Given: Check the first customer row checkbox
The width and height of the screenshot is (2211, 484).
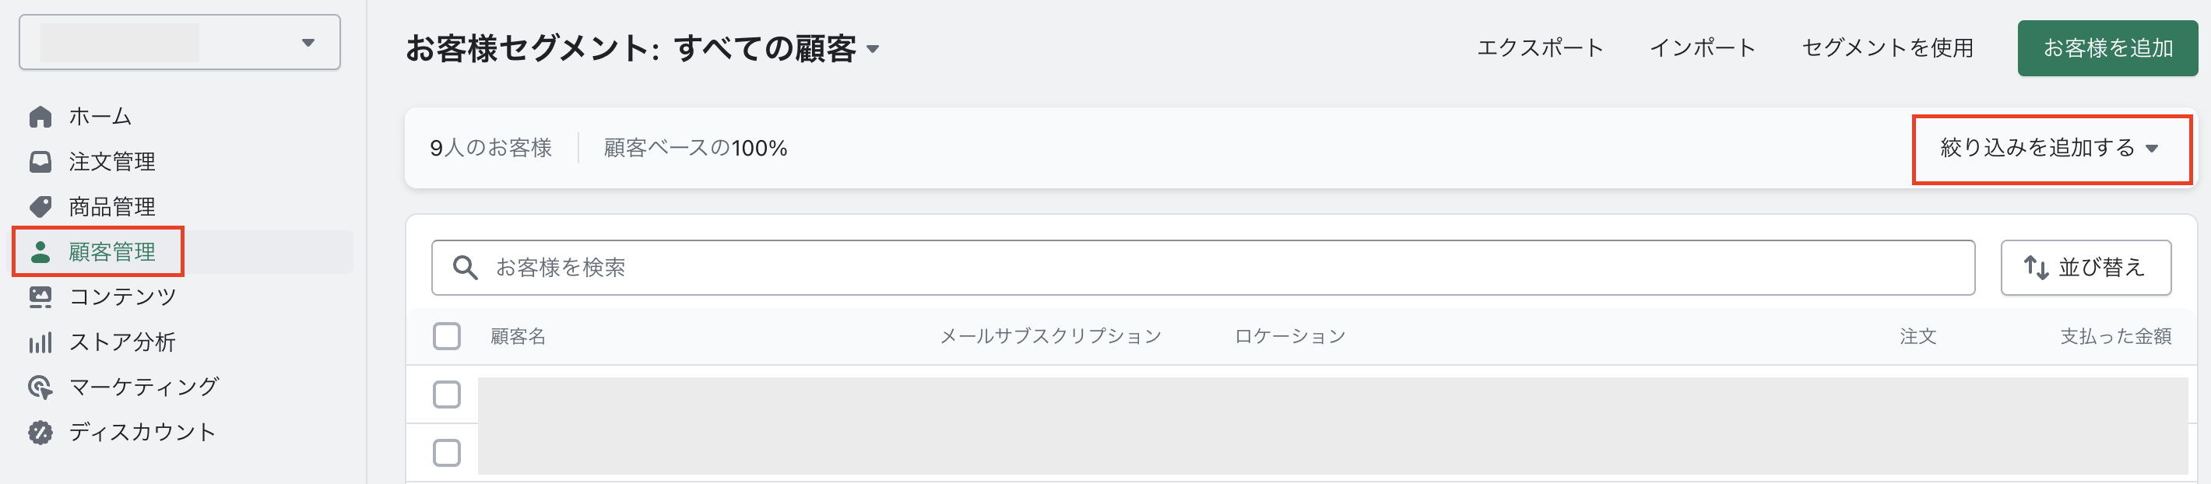Looking at the screenshot, I should click(x=446, y=395).
